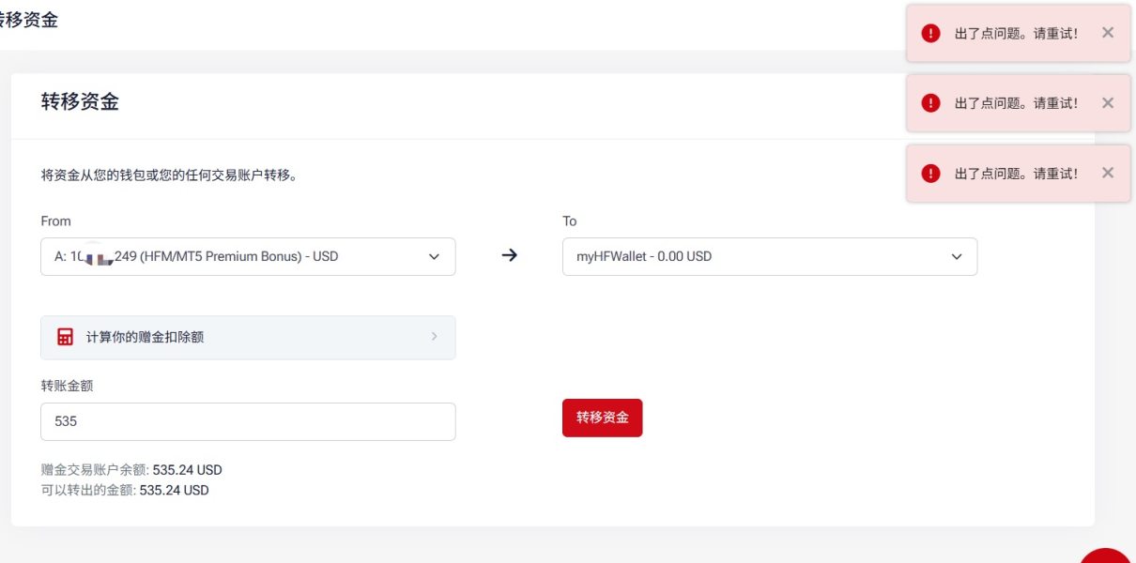The height and width of the screenshot is (563, 1136).
Task: Close the top error notification
Action: [1108, 33]
